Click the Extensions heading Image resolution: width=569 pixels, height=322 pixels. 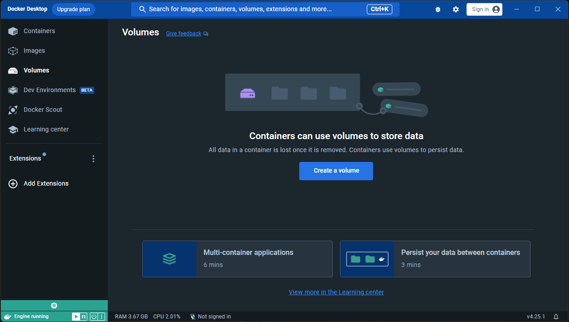[x=25, y=158]
